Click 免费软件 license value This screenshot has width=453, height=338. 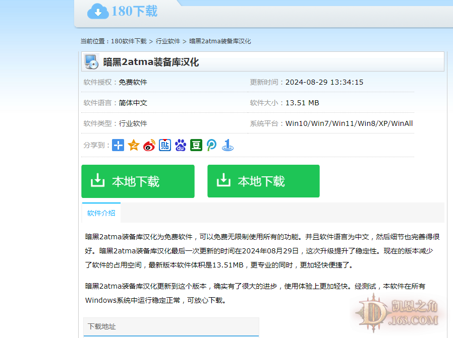coord(133,82)
